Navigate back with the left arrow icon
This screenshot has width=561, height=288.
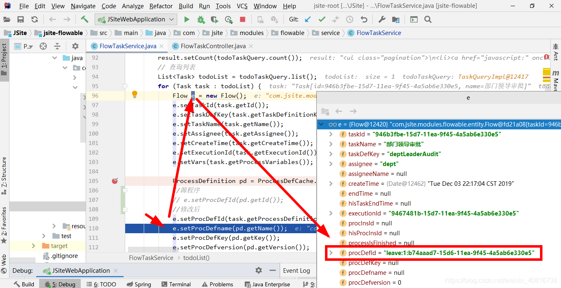click(x=52, y=19)
